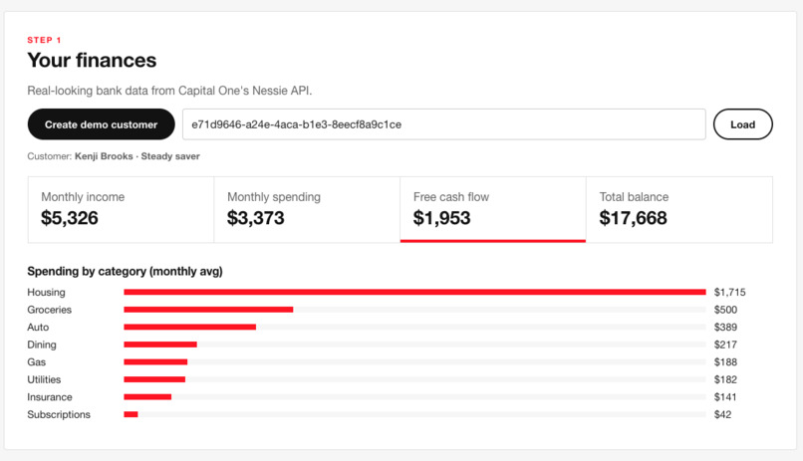
Task: Click the Nessie API description text
Action: click(169, 91)
